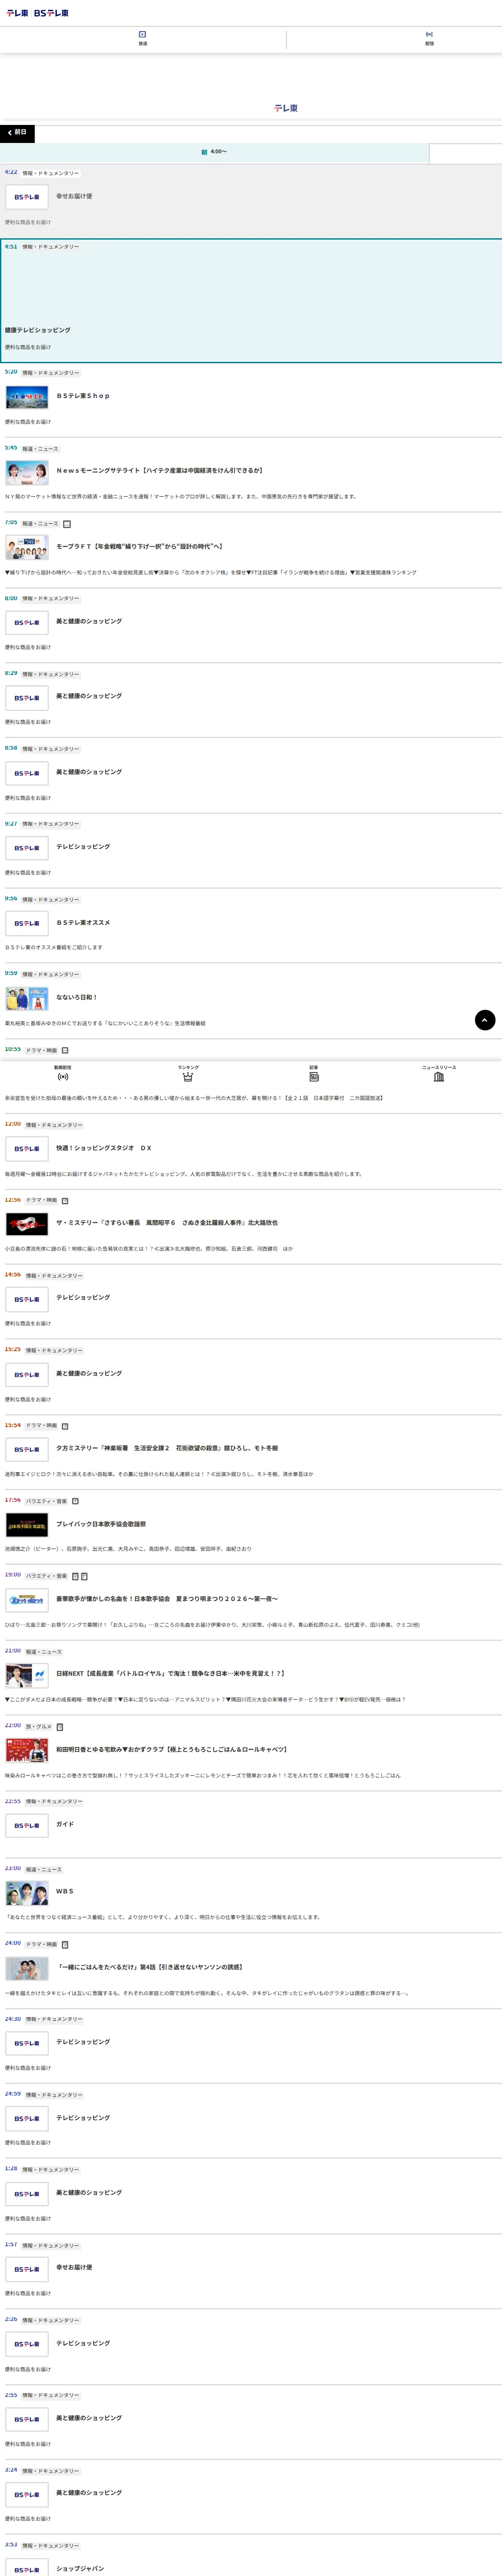This screenshot has width=502, height=2576.
Task: Open BSテレ東 logo thumbnail for ガイド at 22:55
Action: tap(27, 1826)
